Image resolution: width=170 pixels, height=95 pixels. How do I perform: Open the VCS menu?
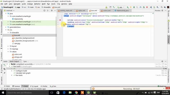click(58, 4)
